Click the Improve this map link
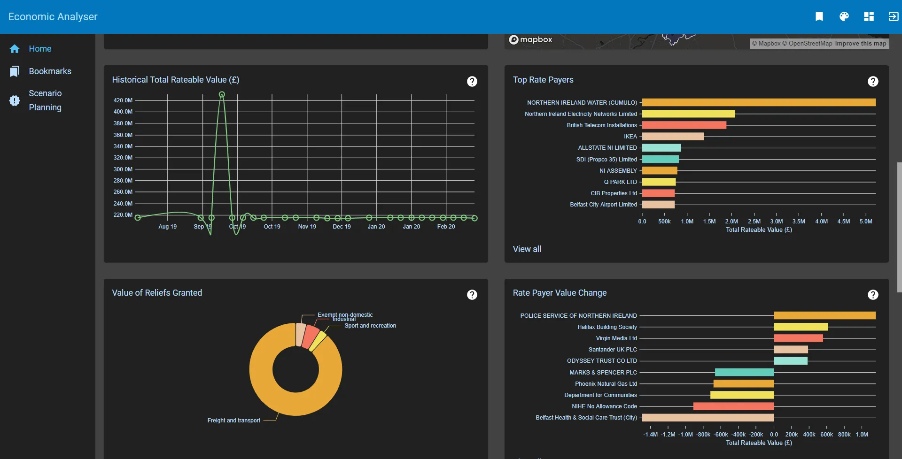The image size is (902, 459). pos(861,44)
